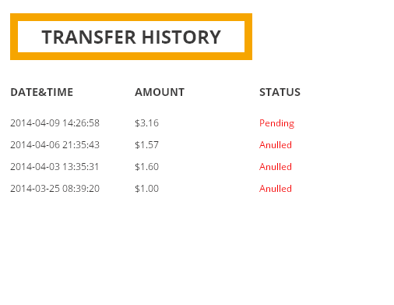Select the 2014-04-03 13:35:31 date entry
Screen dimensions: 394x305
[55, 167]
